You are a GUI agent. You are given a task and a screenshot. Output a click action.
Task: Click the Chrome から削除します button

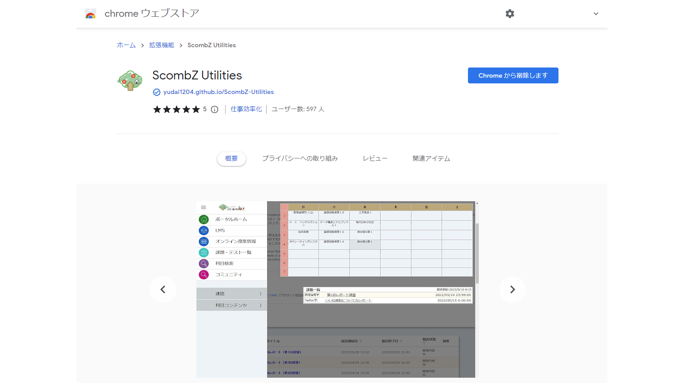[513, 75]
